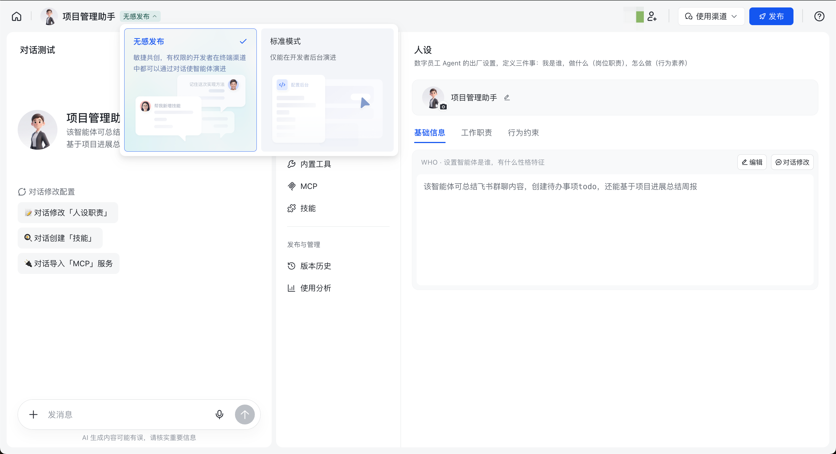Screen dimensions: 836x454
Task: Click the add member icon
Action: (652, 16)
